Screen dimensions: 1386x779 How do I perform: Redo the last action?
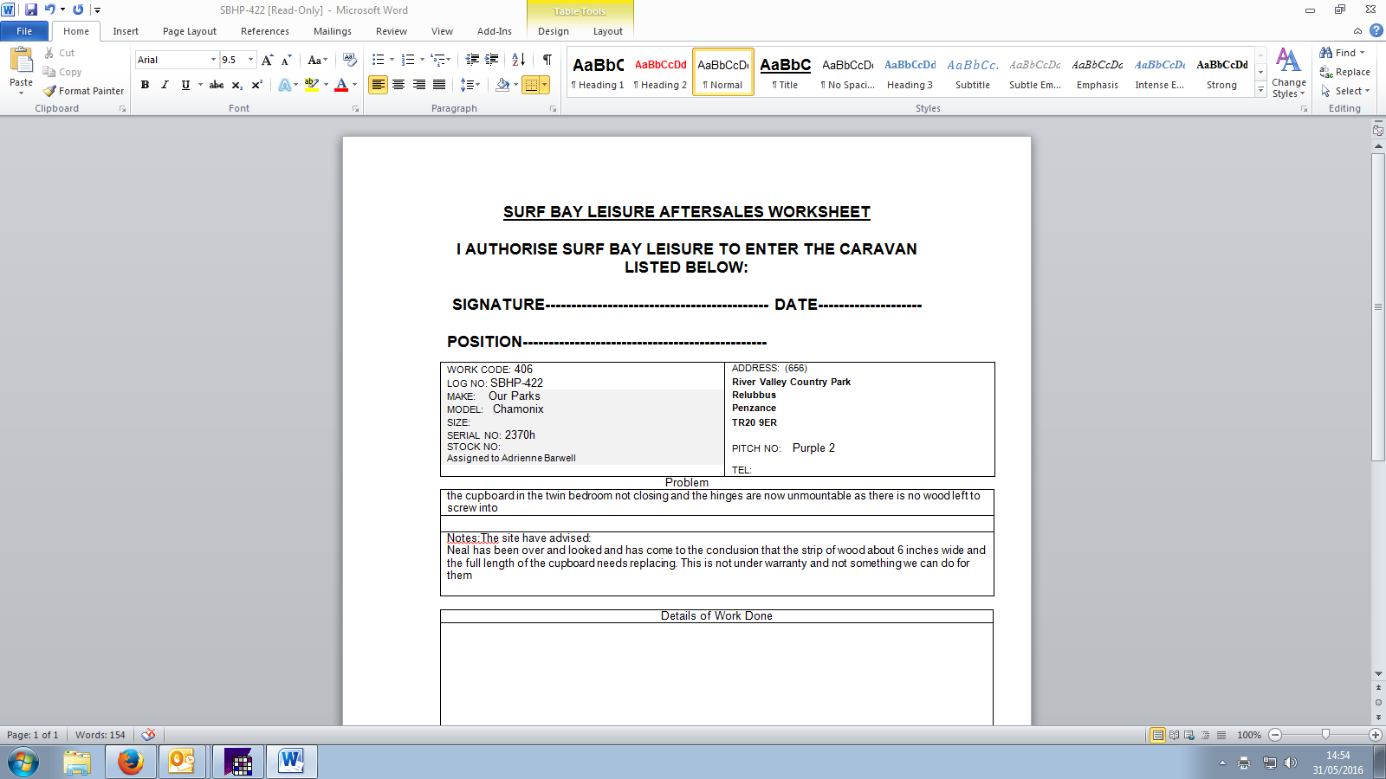[78, 10]
